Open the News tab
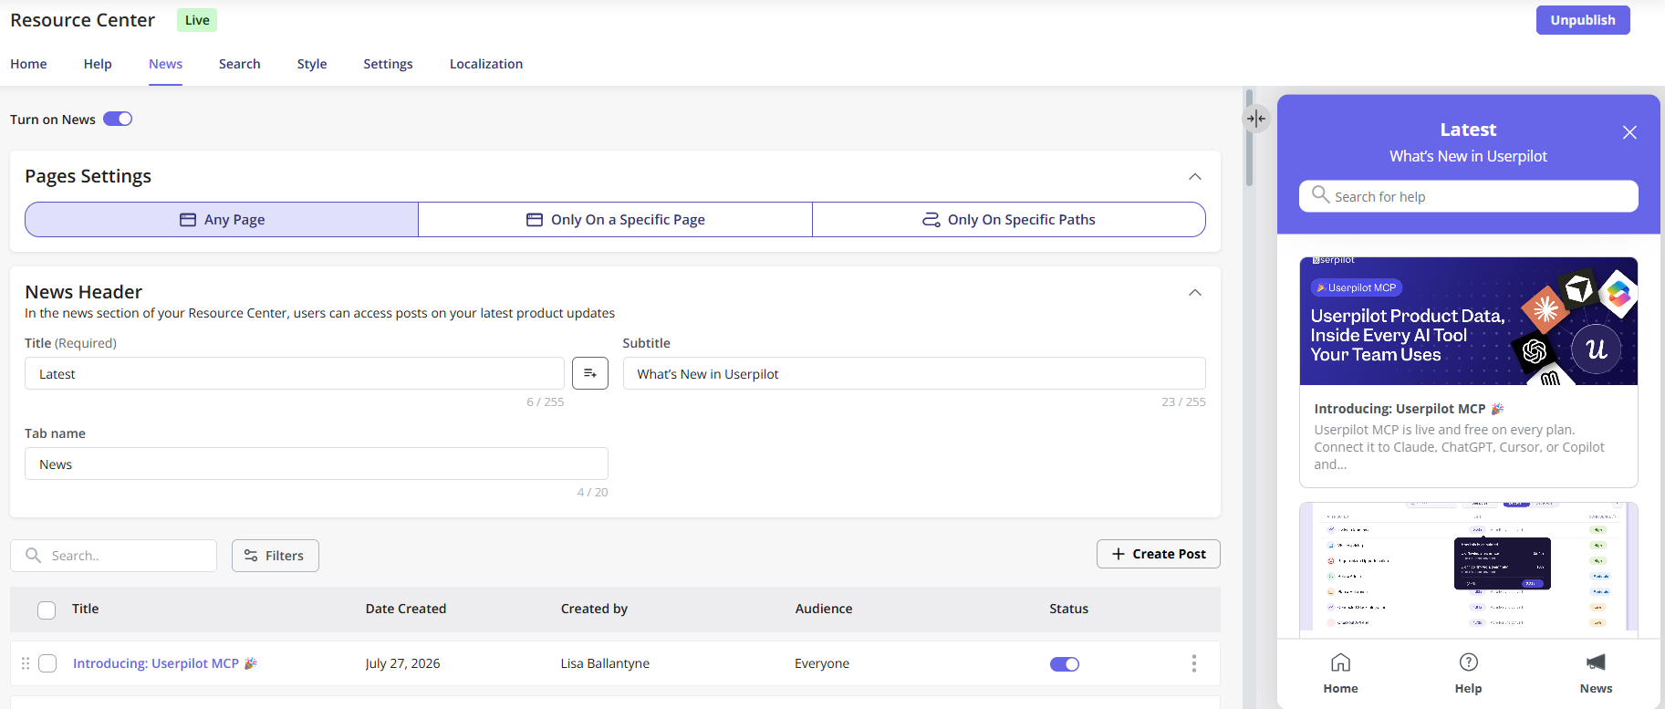 pos(165,64)
